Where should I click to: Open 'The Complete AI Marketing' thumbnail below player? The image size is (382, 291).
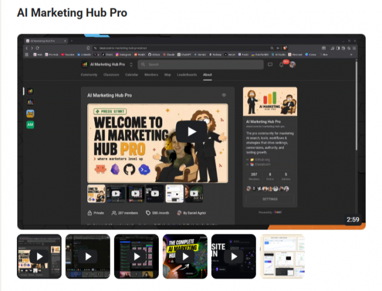[x=185, y=256]
